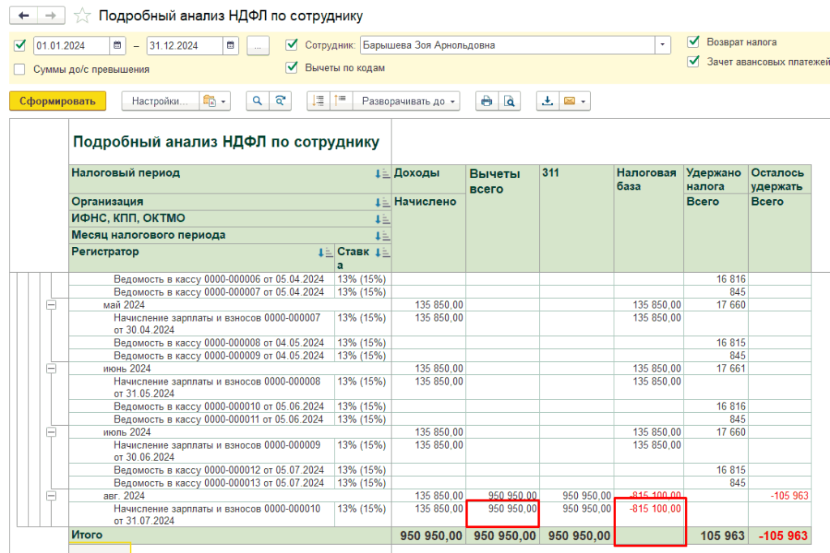Enable the Суммы до/с превышения checkbox
The width and height of the screenshot is (830, 553).
point(19,70)
